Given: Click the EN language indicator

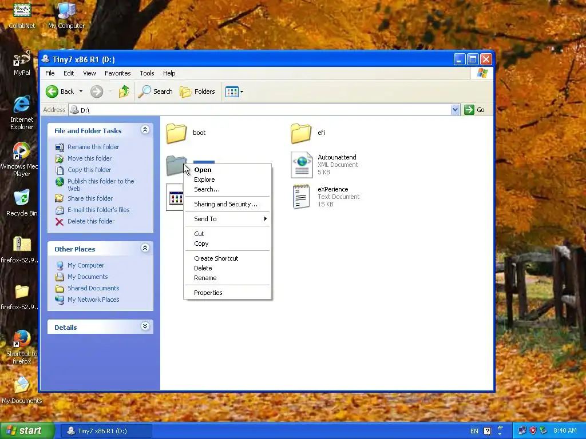Looking at the screenshot, I should click(474, 431).
